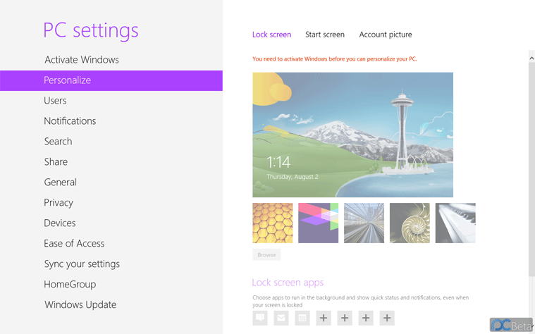Click the Calendar lock screen app icon
The image size is (535, 334).
(302, 318)
